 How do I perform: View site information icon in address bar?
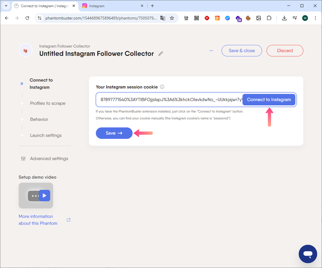click(40, 18)
